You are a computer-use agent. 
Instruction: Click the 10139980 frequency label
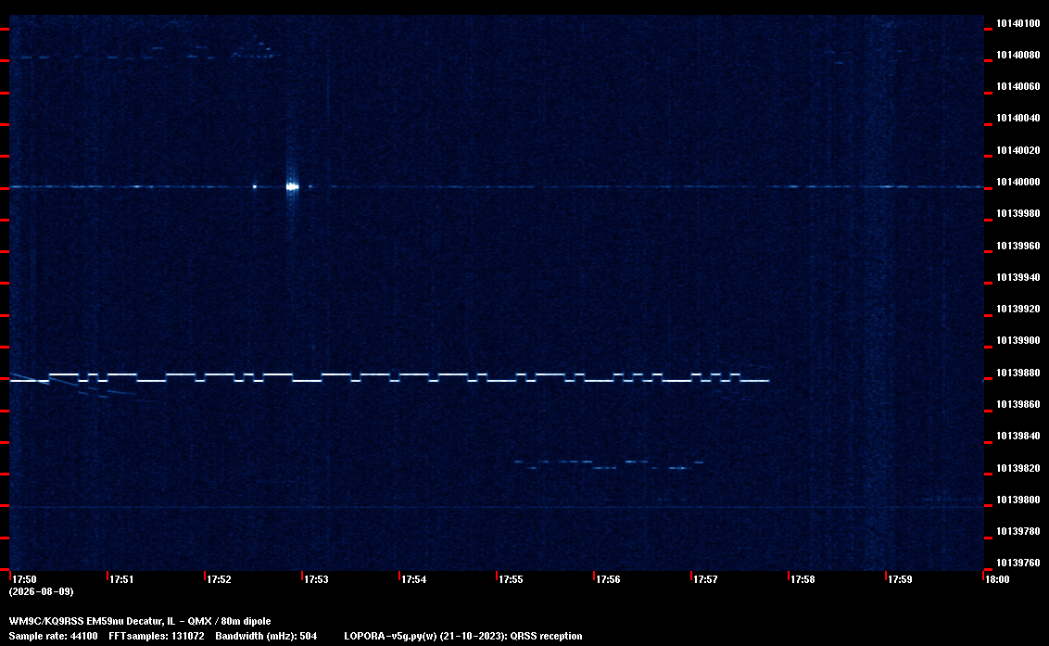tap(1017, 213)
